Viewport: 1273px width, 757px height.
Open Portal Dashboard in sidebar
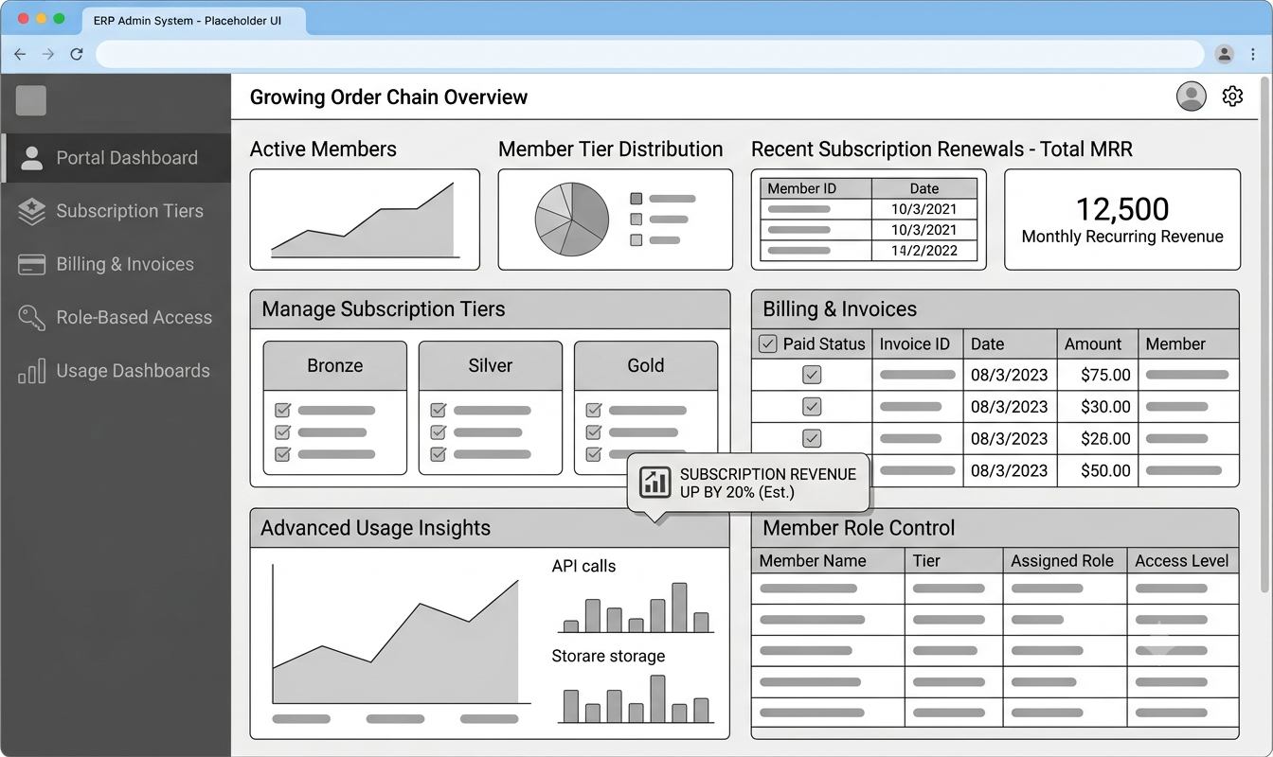tap(116, 158)
